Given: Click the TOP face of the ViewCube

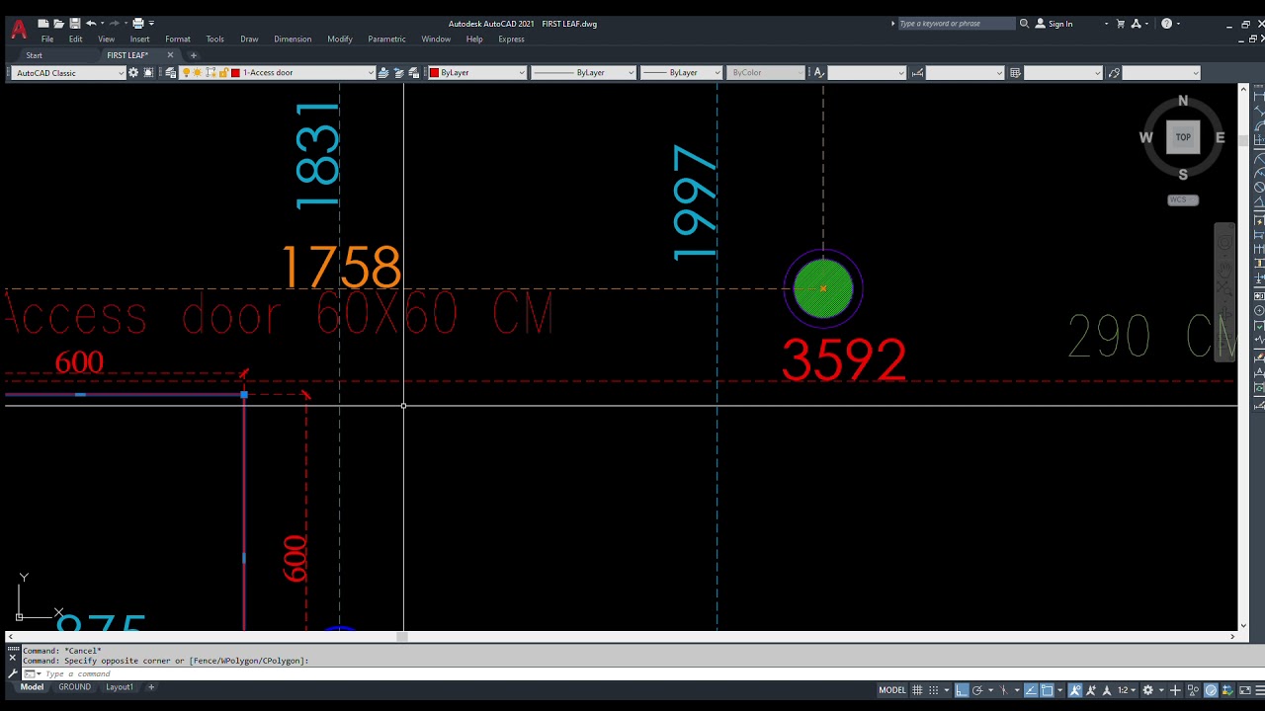Looking at the screenshot, I should click(1183, 137).
